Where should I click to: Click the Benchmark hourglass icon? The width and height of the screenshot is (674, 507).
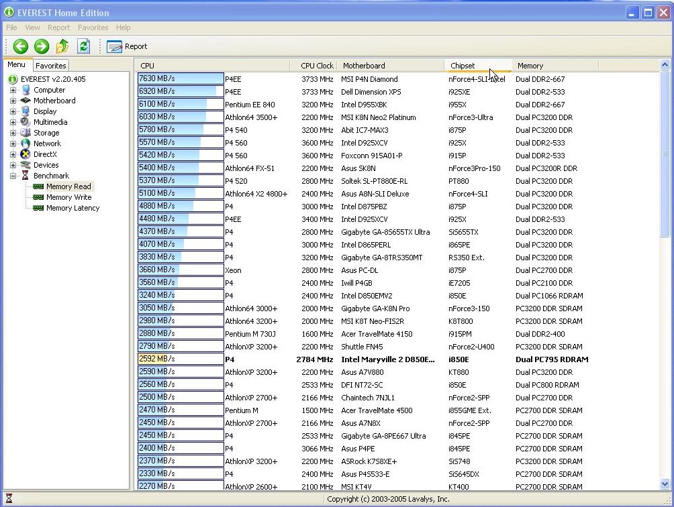coord(26,176)
